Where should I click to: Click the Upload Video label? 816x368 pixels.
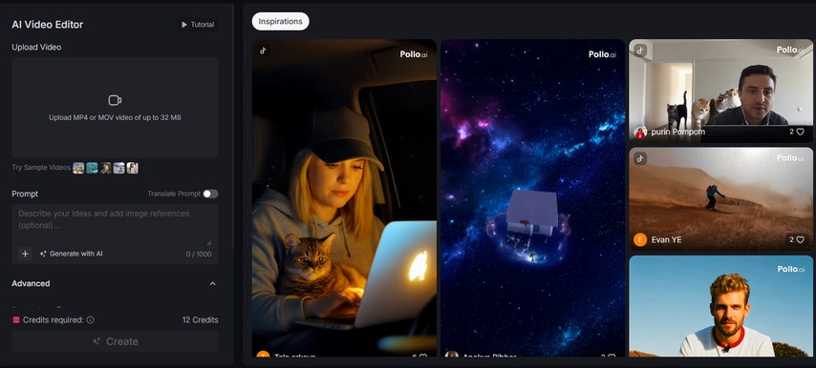tap(36, 48)
